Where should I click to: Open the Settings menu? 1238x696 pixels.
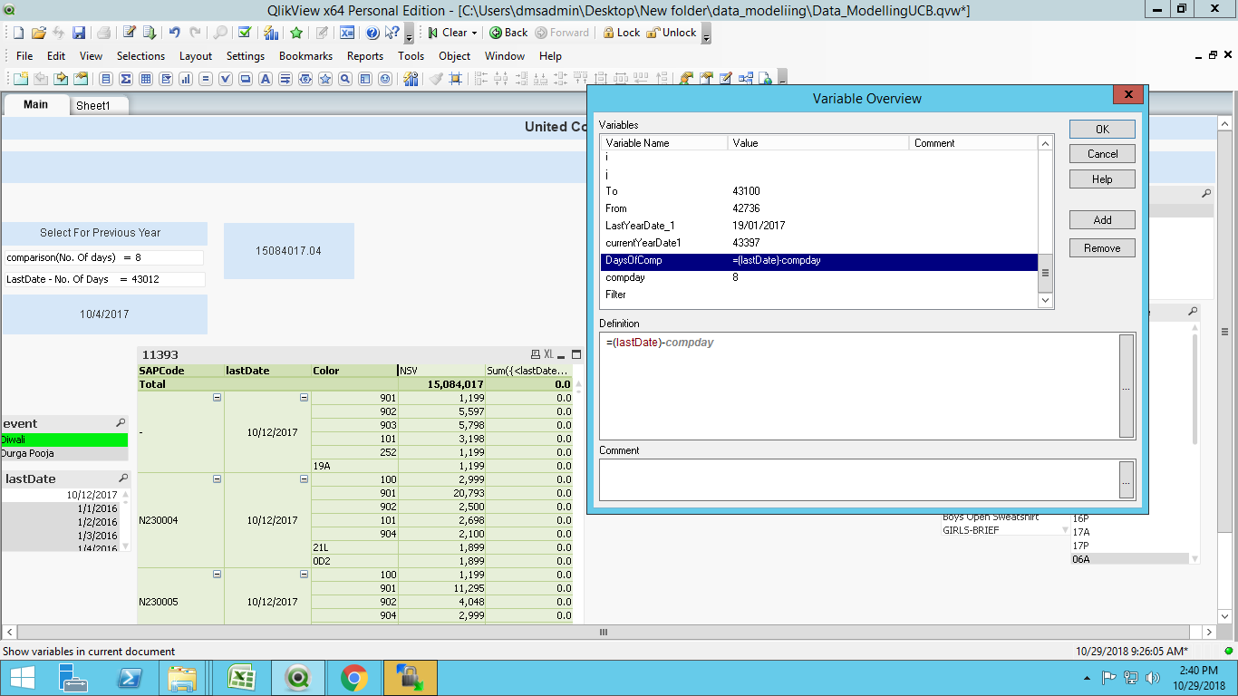[246, 56]
